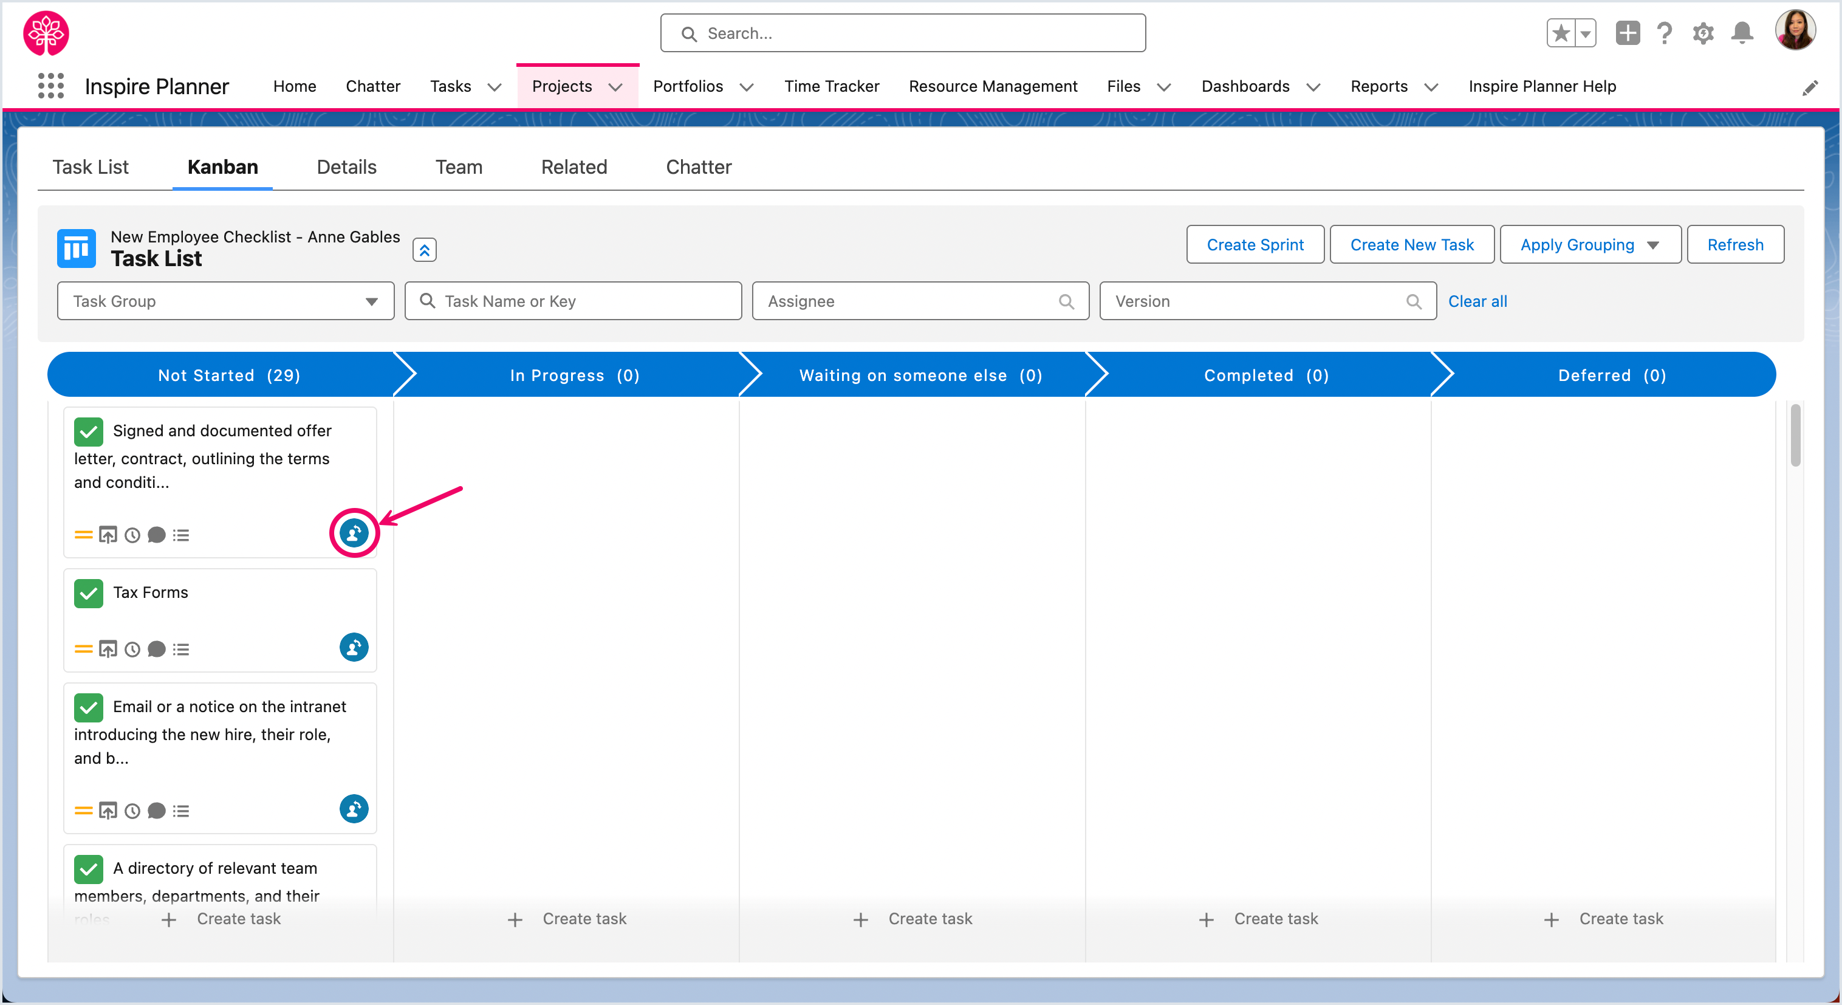This screenshot has width=1842, height=1005.
Task: Click checklist icon on Email notice card
Action: click(x=181, y=811)
